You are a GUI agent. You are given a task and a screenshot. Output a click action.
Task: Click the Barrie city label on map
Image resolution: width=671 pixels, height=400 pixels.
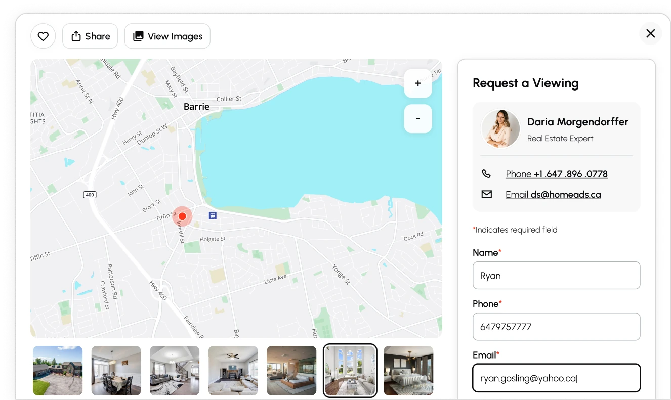[196, 107]
